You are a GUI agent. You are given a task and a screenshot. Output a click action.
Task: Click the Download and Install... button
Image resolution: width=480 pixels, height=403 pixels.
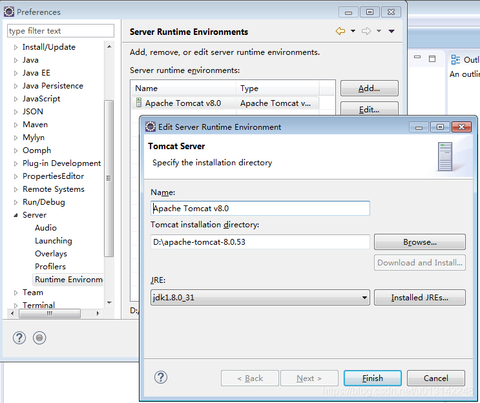[420, 263]
